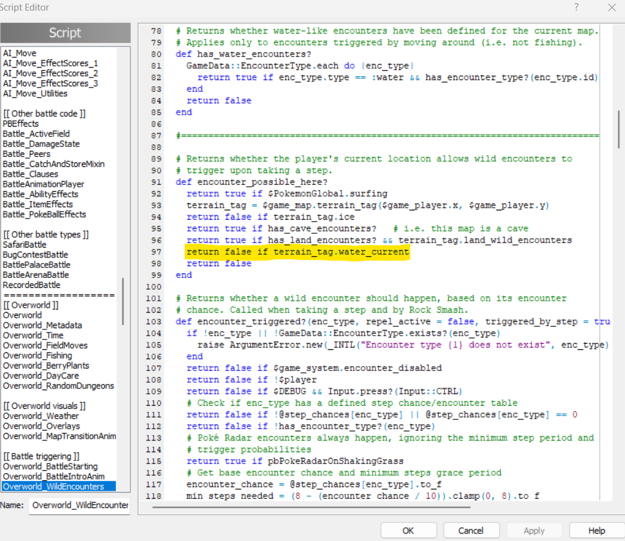Select the Overworld_WildEncounters script
The image size is (625, 541).
(x=53, y=486)
